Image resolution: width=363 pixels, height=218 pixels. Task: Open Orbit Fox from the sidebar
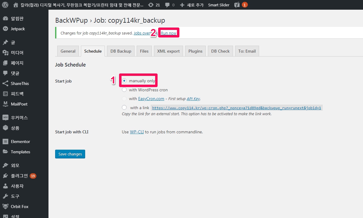[x=19, y=207]
